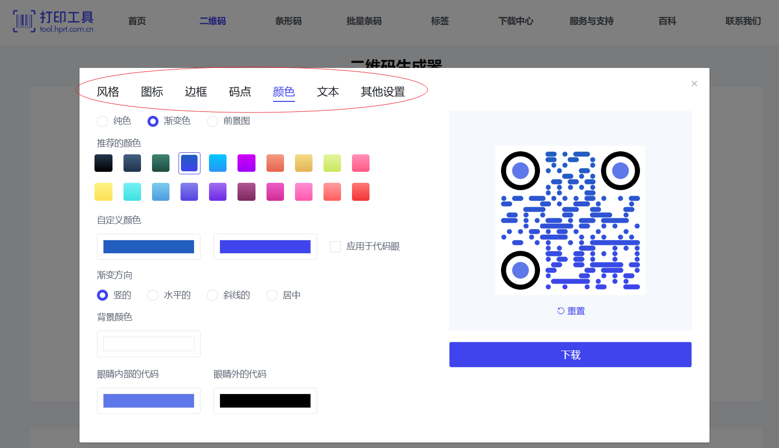Select the 纯色 solid color option
The width and height of the screenshot is (779, 448).
pos(102,121)
